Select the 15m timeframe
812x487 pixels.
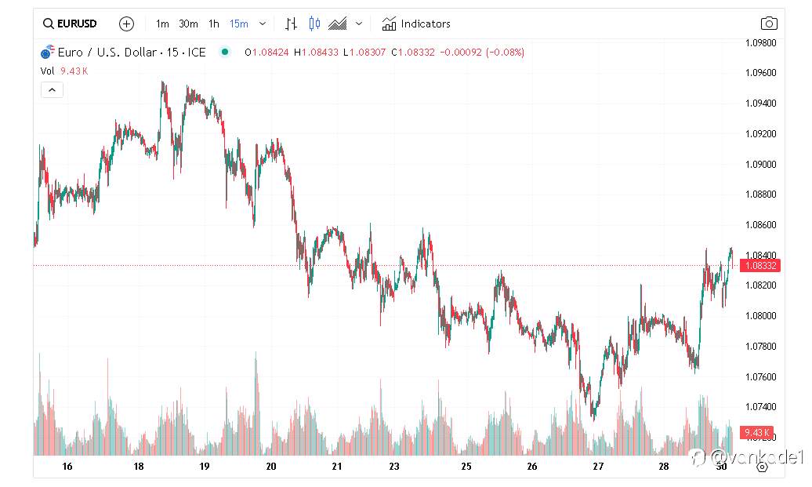click(239, 24)
